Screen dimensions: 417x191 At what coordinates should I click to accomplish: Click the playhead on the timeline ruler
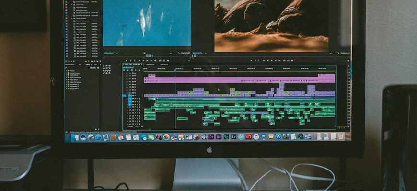(x=175, y=70)
